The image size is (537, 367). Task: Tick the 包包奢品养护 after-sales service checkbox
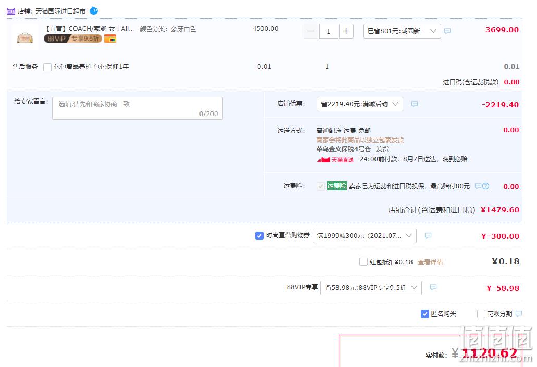[x=47, y=67]
